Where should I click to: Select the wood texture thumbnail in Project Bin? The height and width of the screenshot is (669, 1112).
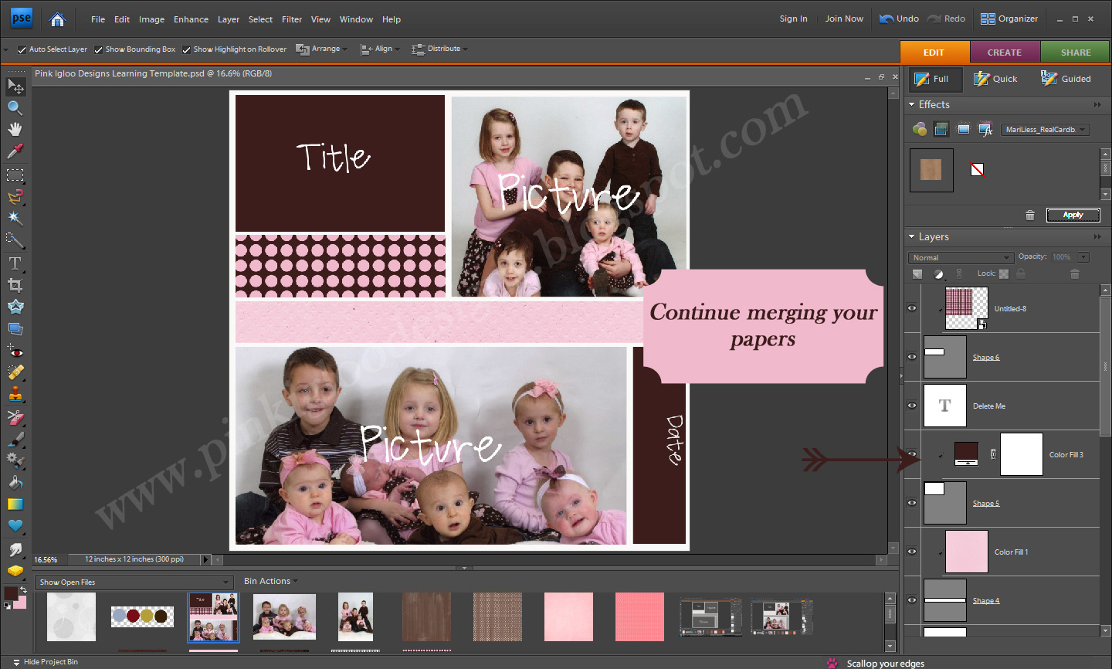pos(426,616)
